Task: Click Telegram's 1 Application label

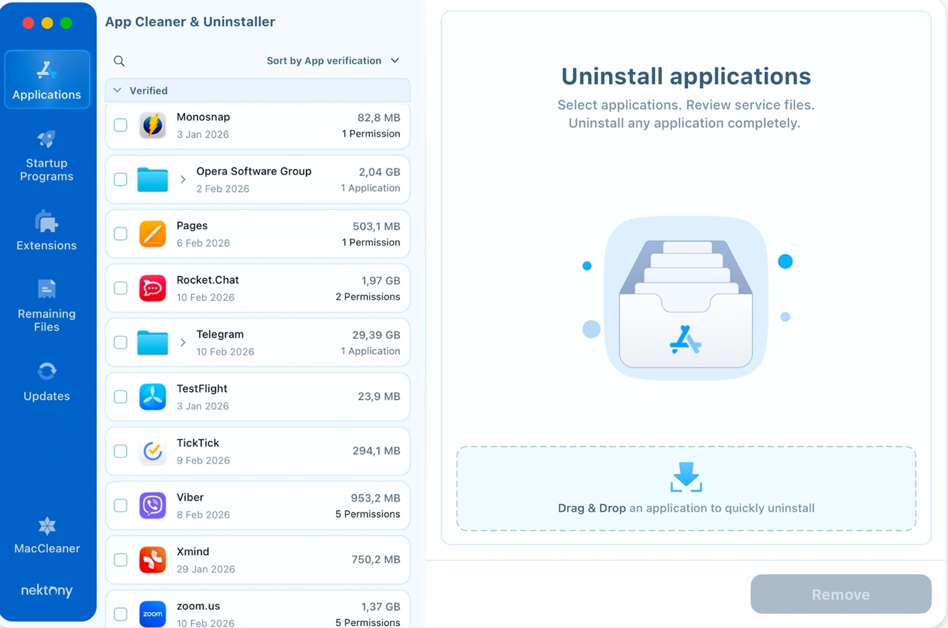Action: tap(370, 351)
